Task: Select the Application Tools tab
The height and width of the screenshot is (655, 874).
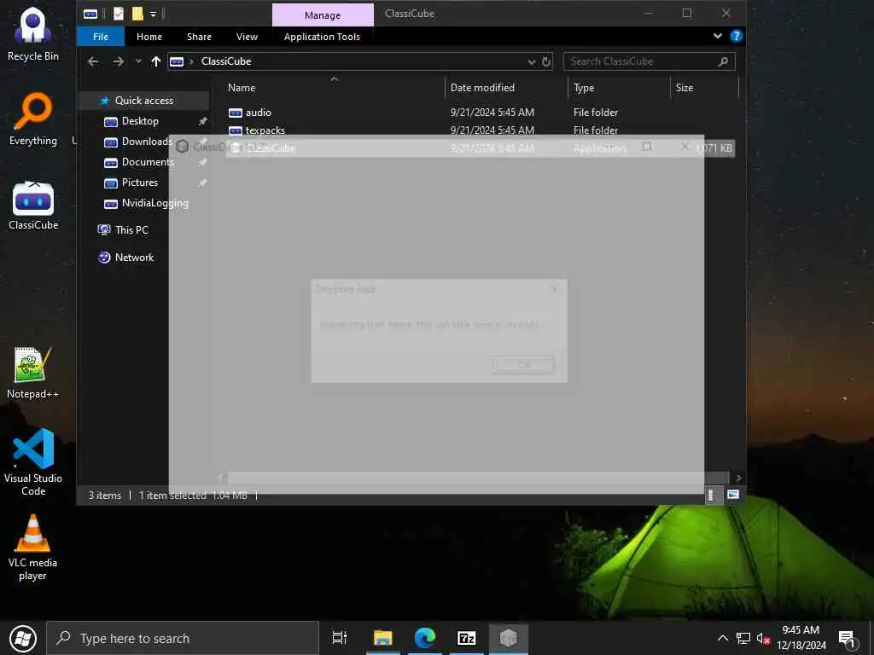Action: point(322,37)
